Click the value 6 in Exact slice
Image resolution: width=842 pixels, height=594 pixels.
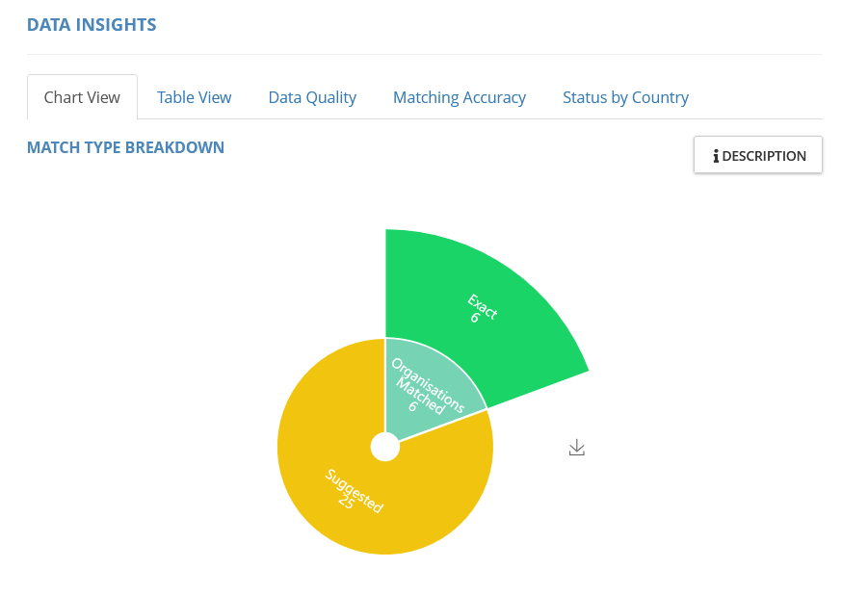474,317
